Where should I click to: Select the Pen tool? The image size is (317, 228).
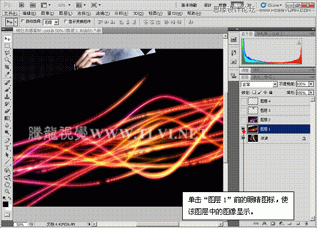tap(7, 141)
